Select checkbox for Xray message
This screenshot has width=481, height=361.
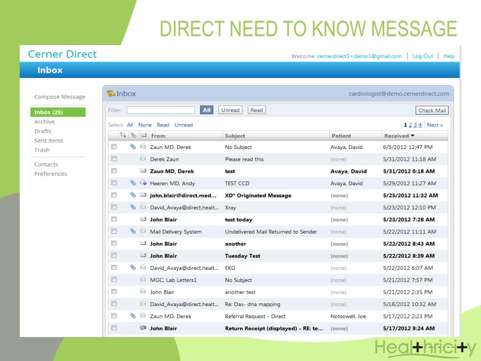[114, 207]
